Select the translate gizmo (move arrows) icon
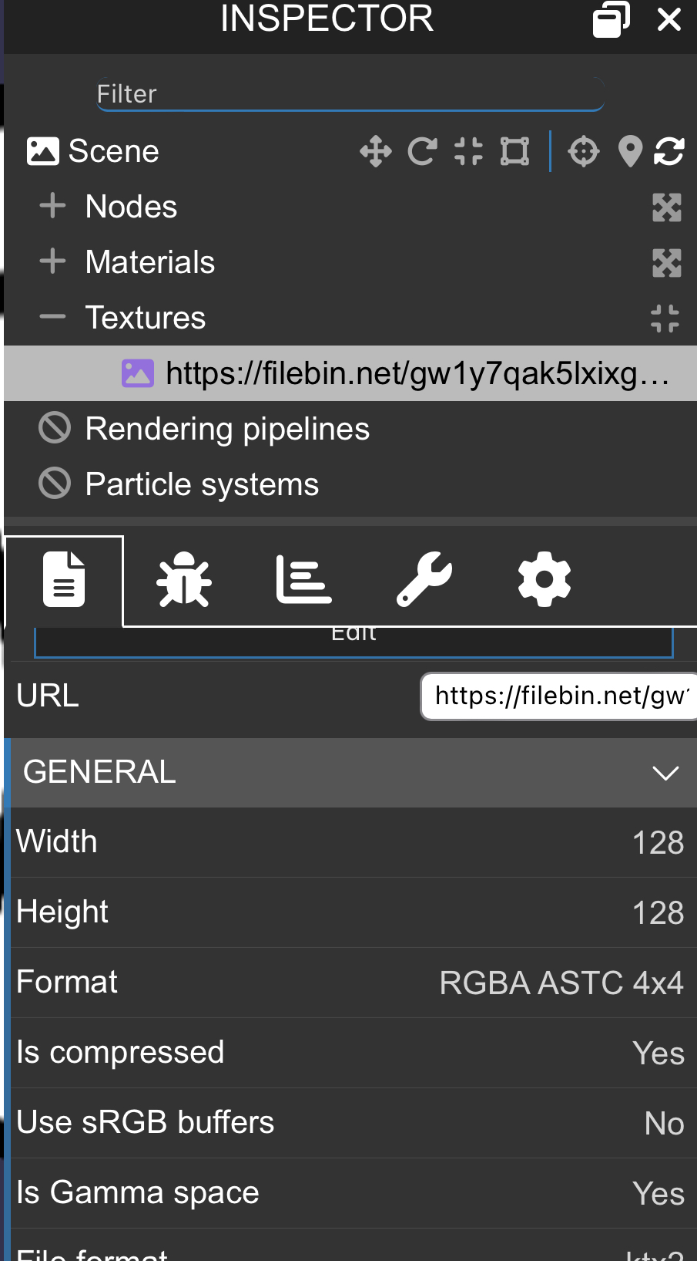 [x=375, y=151]
